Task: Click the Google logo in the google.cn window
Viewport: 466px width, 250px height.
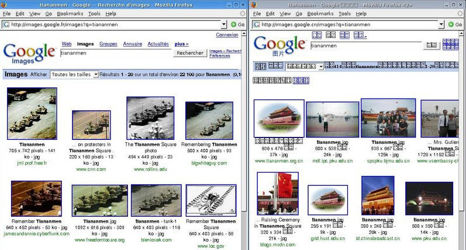Action: tap(279, 46)
